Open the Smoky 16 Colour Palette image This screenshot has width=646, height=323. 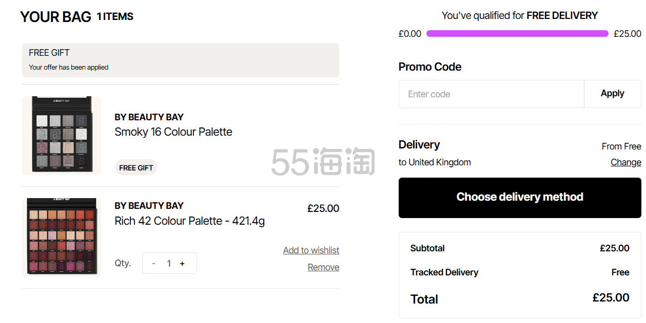tap(62, 136)
